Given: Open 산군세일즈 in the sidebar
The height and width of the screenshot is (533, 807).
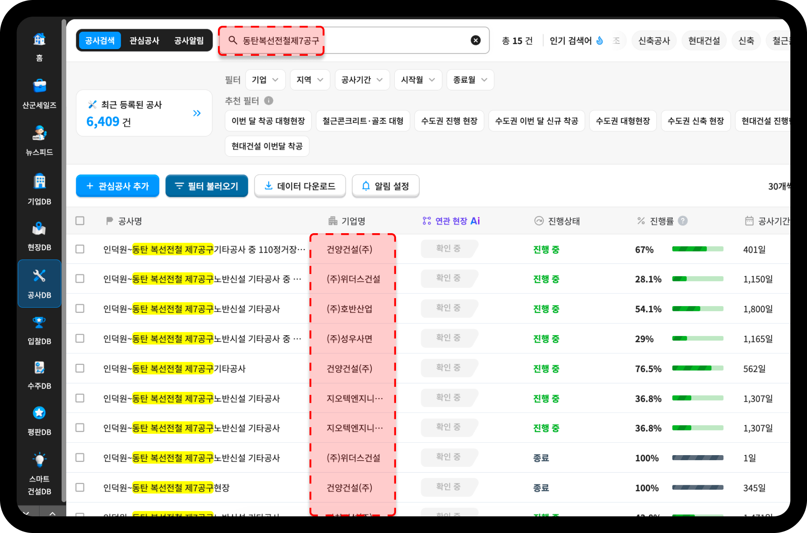Looking at the screenshot, I should coord(39,94).
